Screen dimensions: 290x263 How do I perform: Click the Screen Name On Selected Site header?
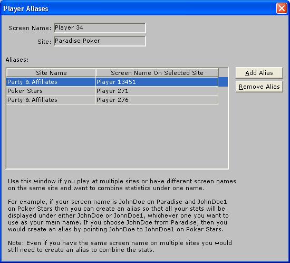[x=157, y=73]
